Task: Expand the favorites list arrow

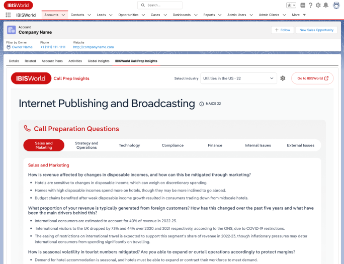Action: pos(294,5)
